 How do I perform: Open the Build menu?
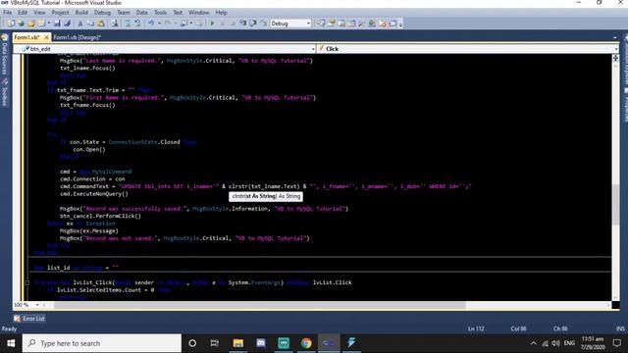[81, 13]
